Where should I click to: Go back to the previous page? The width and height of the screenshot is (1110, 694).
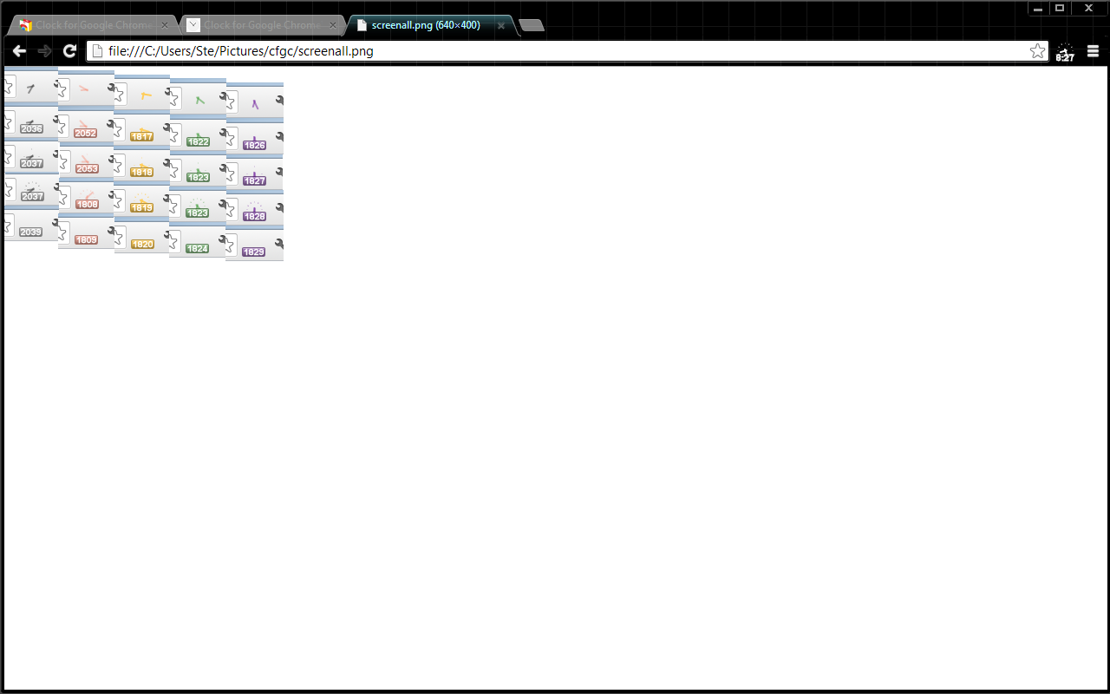pos(19,50)
